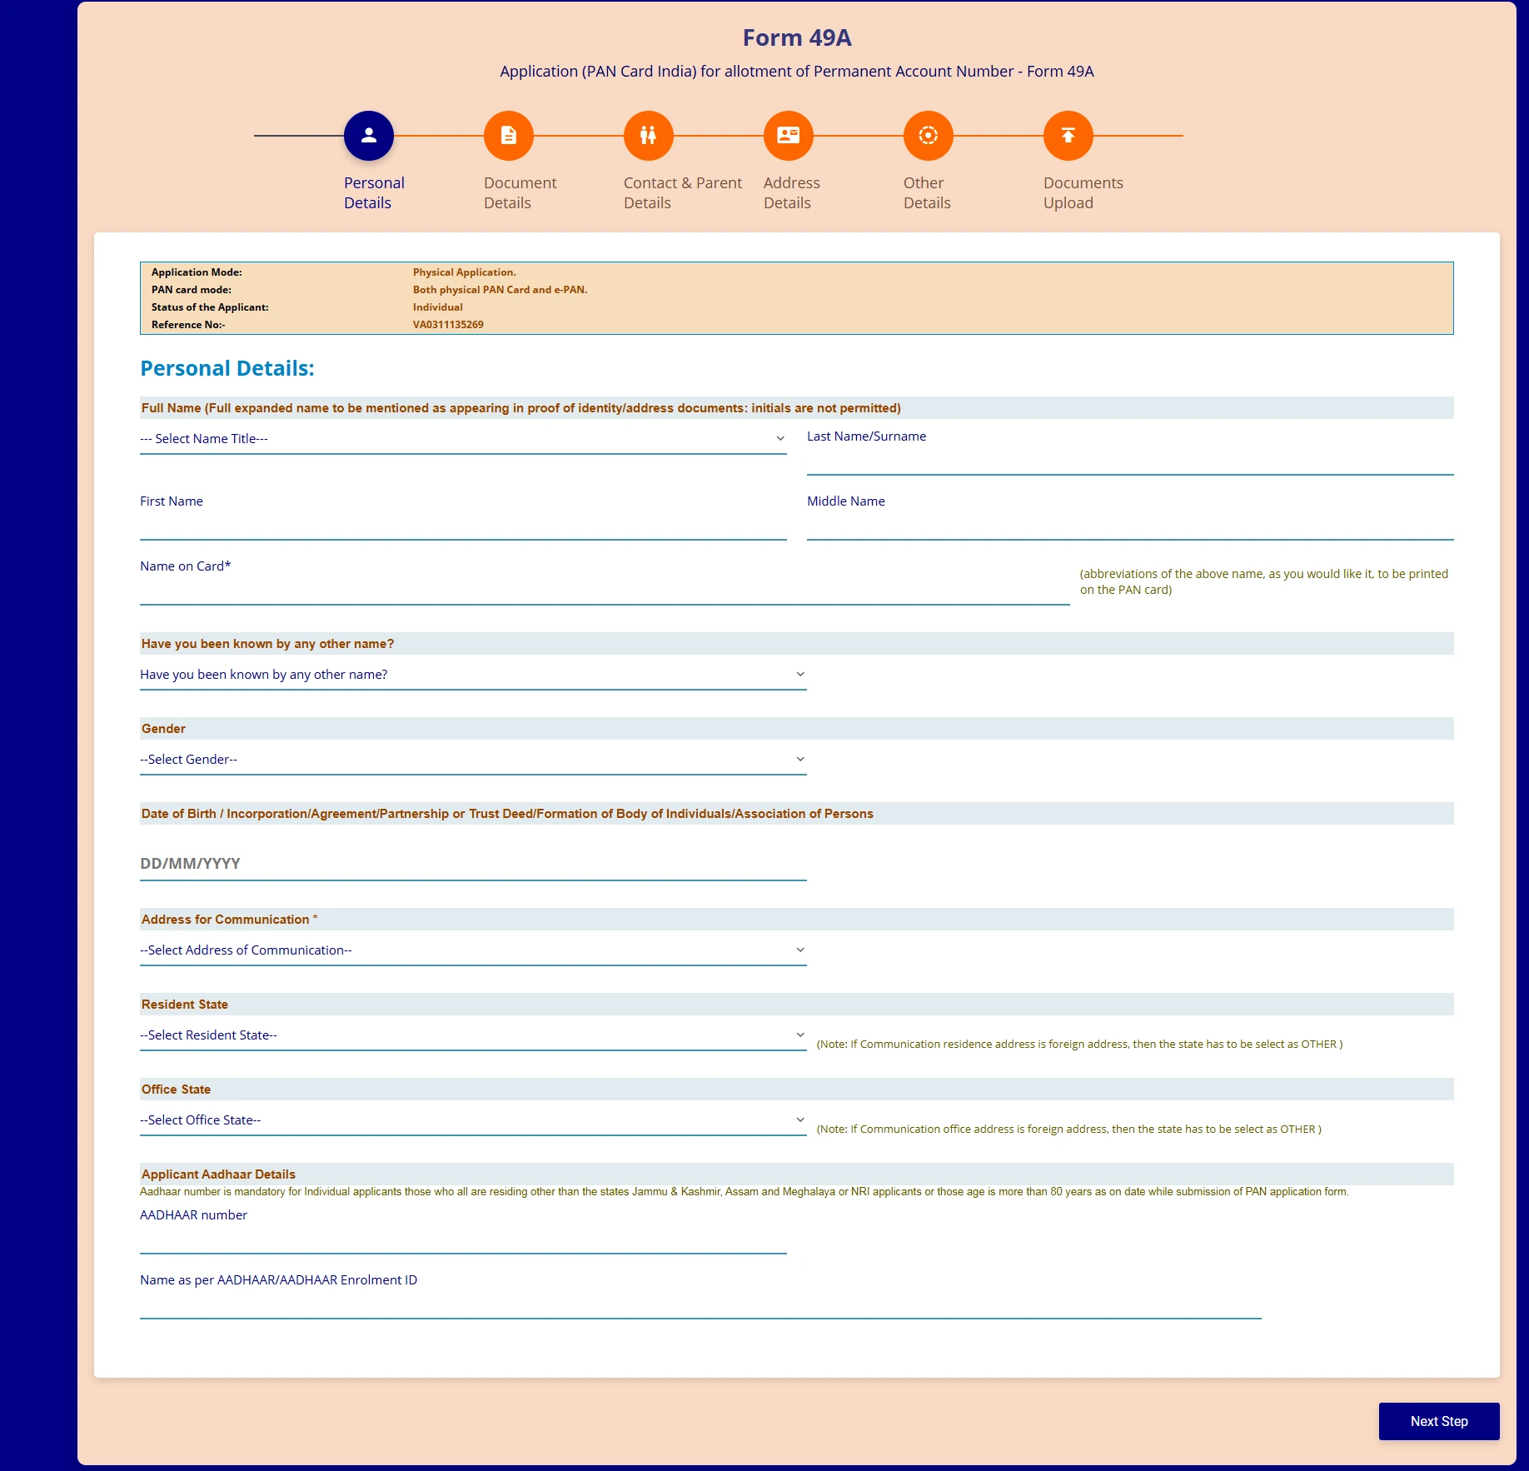Select the Document Details step label
Screen dimensions: 1529x1471
tap(519, 192)
